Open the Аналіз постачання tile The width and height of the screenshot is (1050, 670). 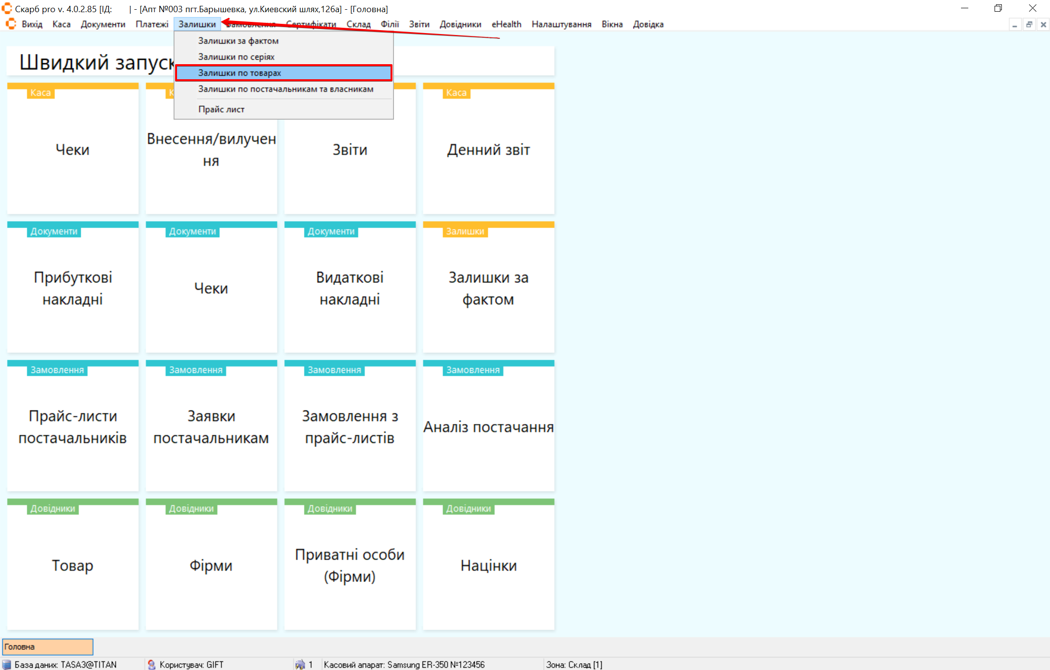[x=488, y=427]
